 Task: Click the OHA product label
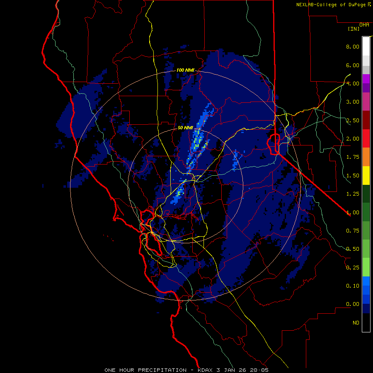point(364,25)
